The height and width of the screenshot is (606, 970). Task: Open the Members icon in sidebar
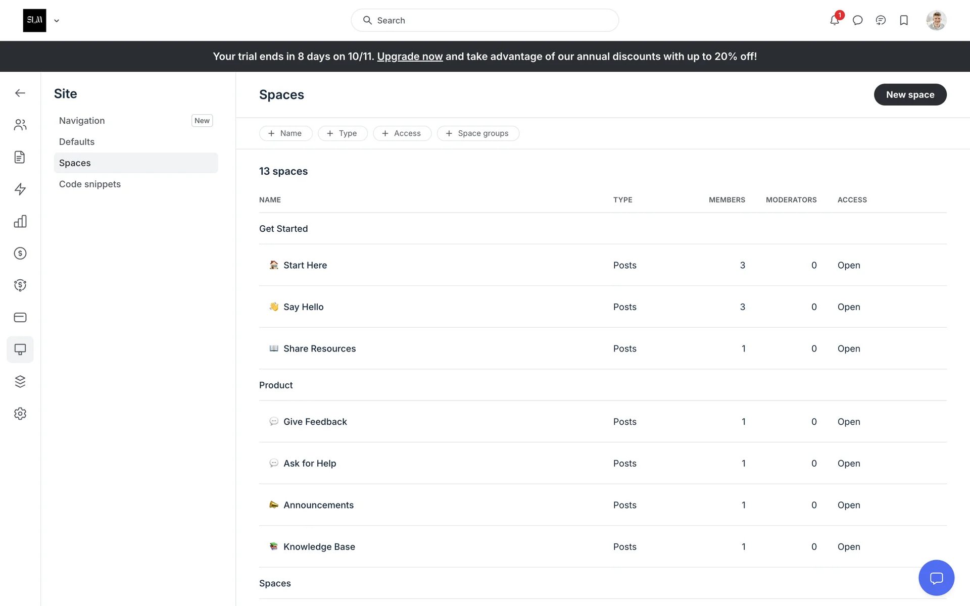tap(20, 125)
